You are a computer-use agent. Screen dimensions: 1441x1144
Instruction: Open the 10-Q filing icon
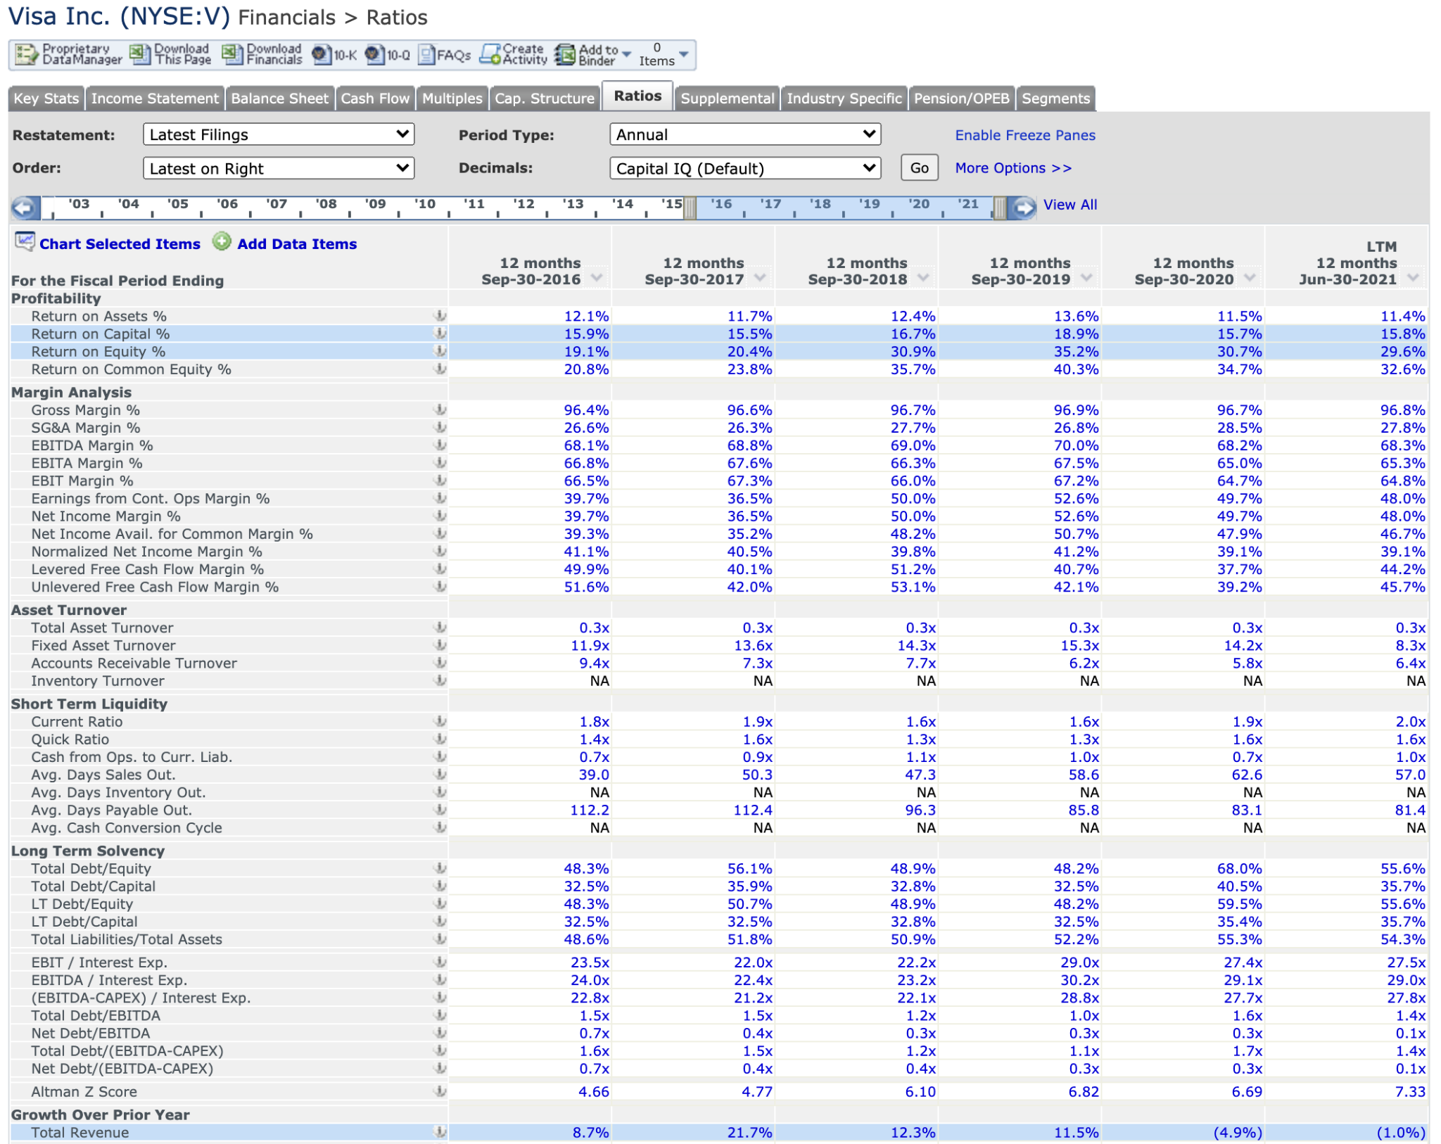374,55
